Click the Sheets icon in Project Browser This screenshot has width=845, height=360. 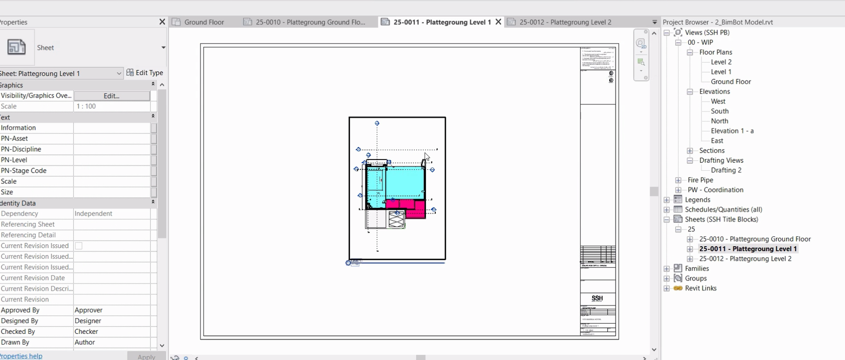pyautogui.click(x=678, y=219)
